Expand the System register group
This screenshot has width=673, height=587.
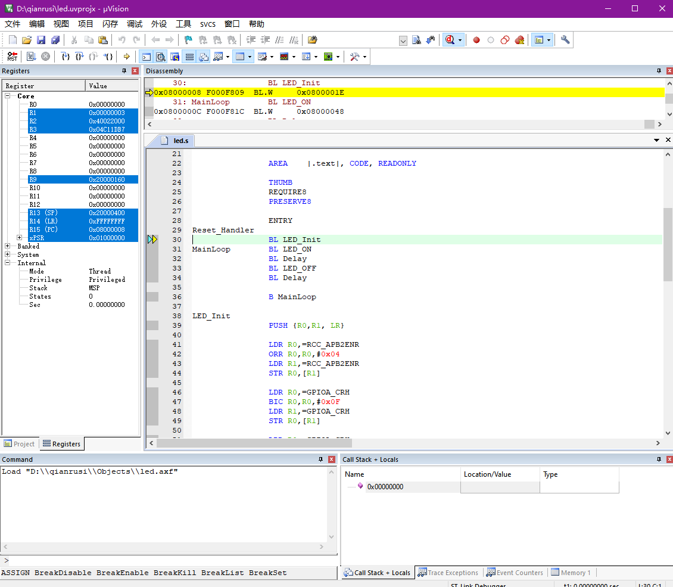coord(7,254)
